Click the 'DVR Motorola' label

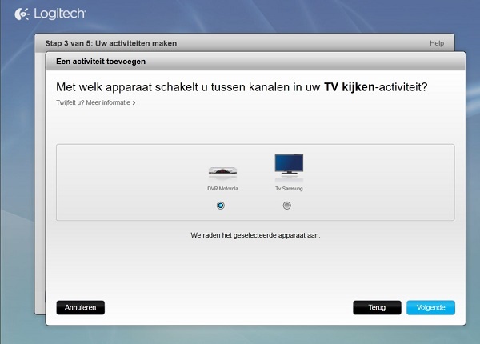click(x=222, y=189)
